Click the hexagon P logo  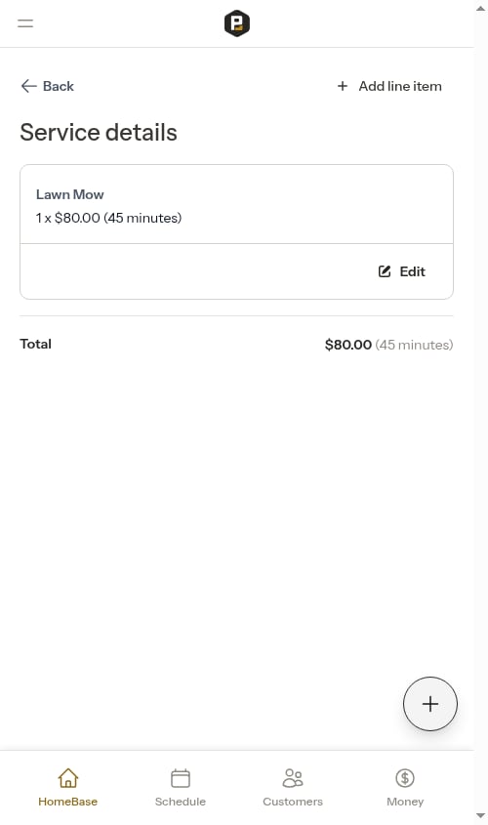pos(237,23)
